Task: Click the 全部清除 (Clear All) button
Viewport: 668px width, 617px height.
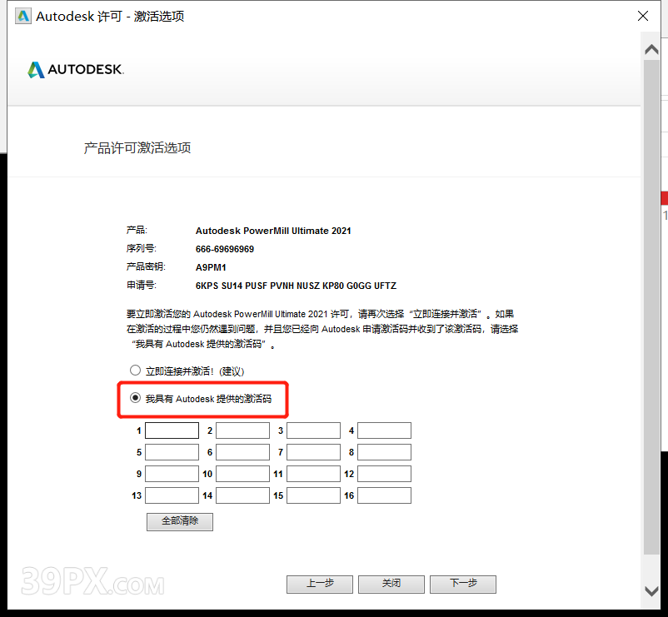Action: click(x=180, y=521)
